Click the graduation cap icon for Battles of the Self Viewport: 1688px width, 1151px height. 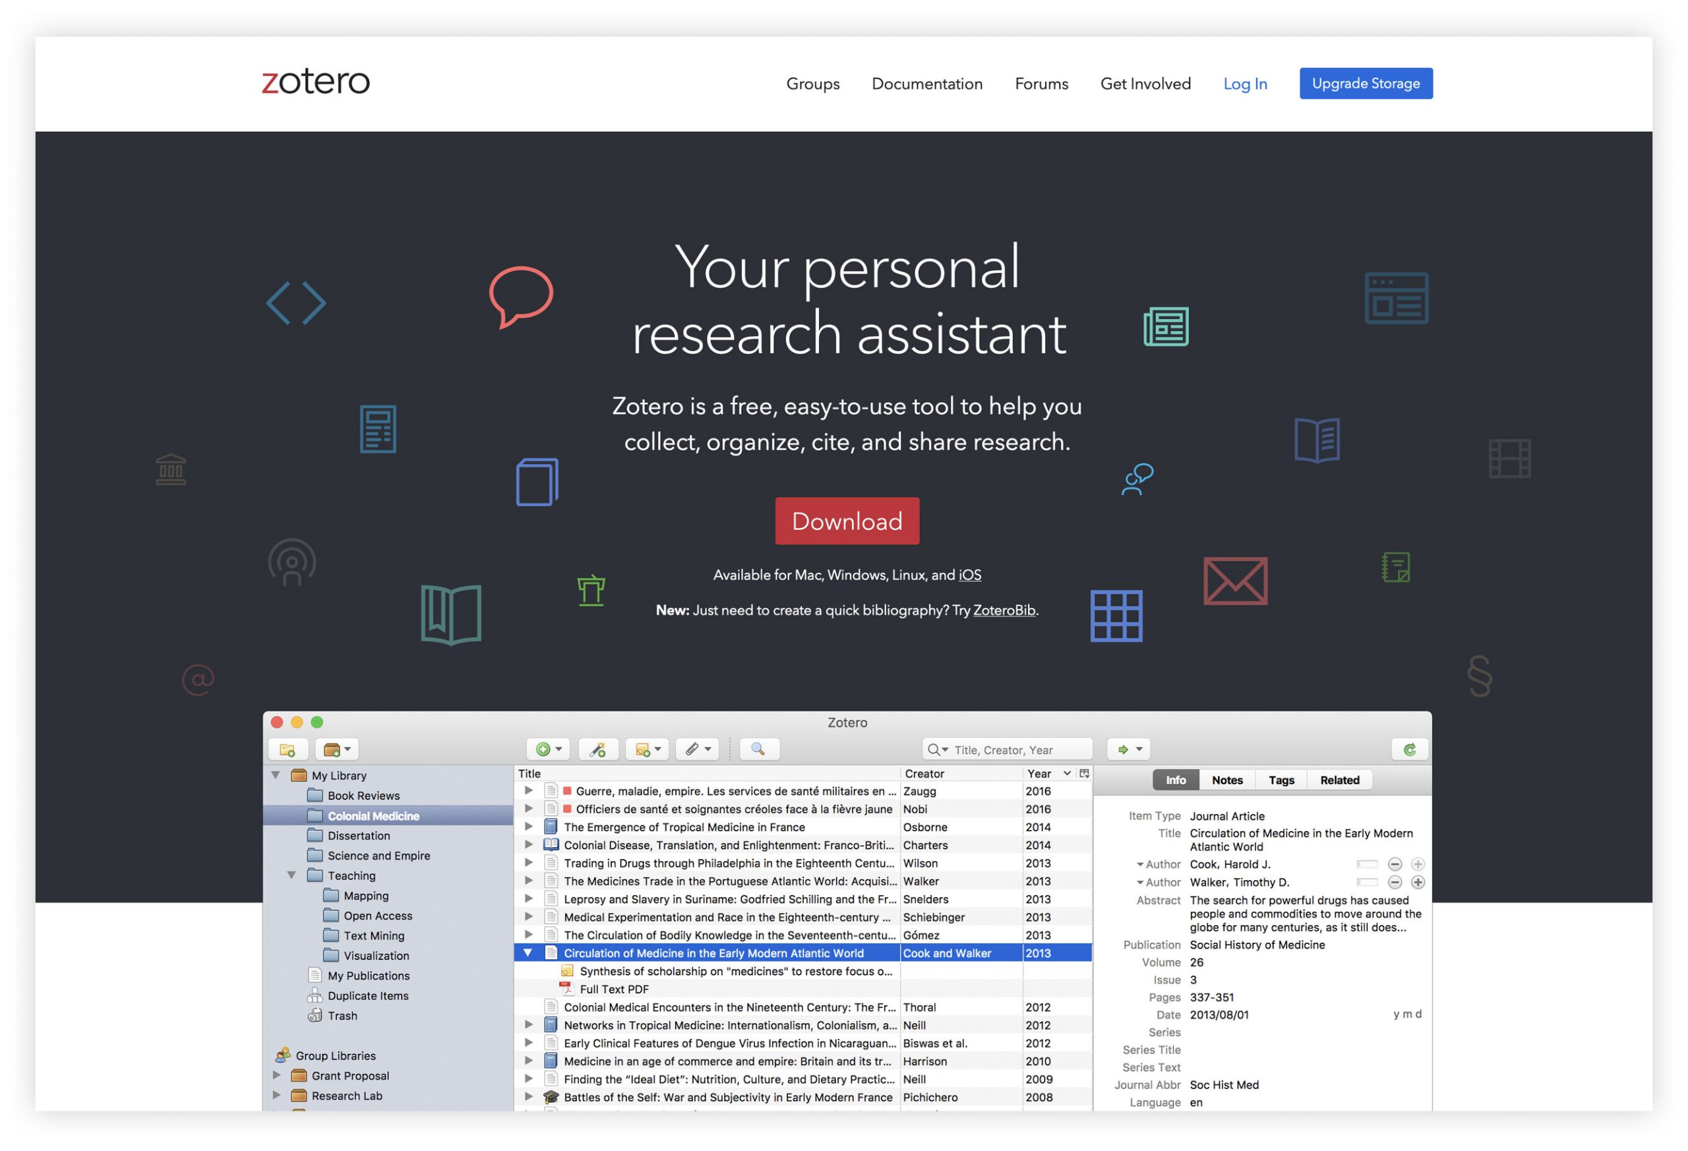[551, 1097]
